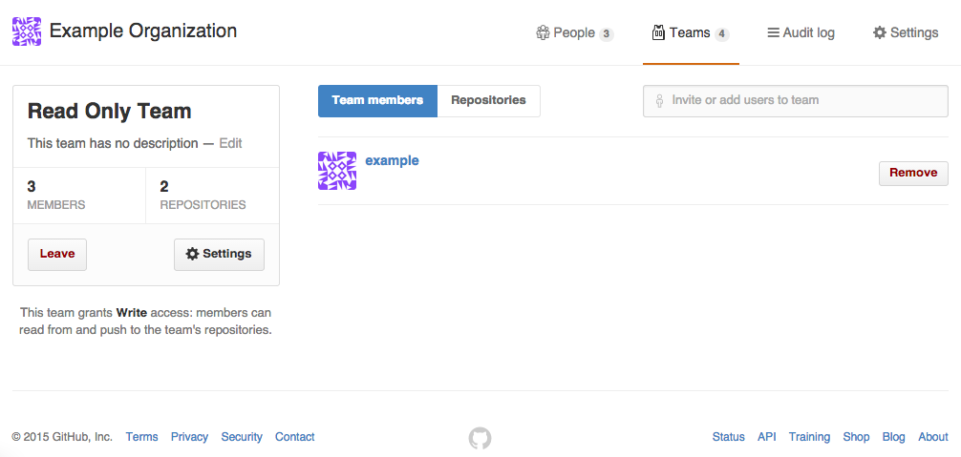Viewport: 961px width, 457px height.
Task: Open the Privacy footer link
Action: click(189, 437)
